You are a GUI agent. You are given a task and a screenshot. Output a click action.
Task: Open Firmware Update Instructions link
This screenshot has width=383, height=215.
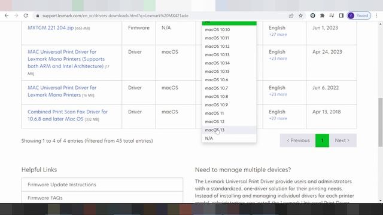tap(62, 185)
